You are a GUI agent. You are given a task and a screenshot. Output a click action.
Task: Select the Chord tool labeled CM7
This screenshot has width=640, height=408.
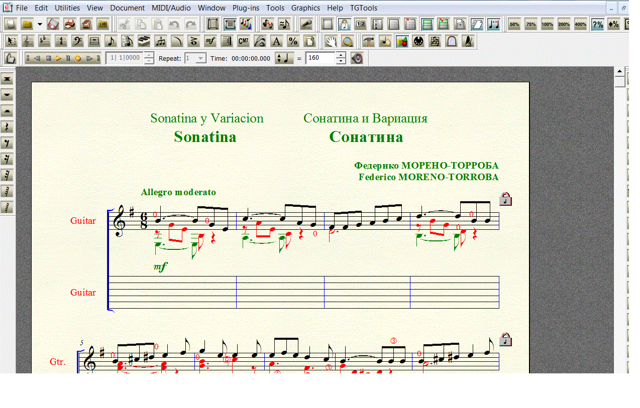(x=243, y=41)
